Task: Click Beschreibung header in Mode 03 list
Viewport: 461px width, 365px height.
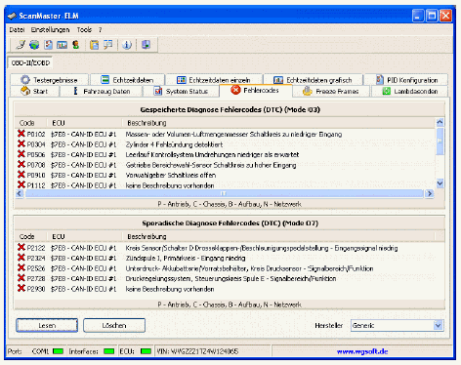Action: [x=278, y=123]
